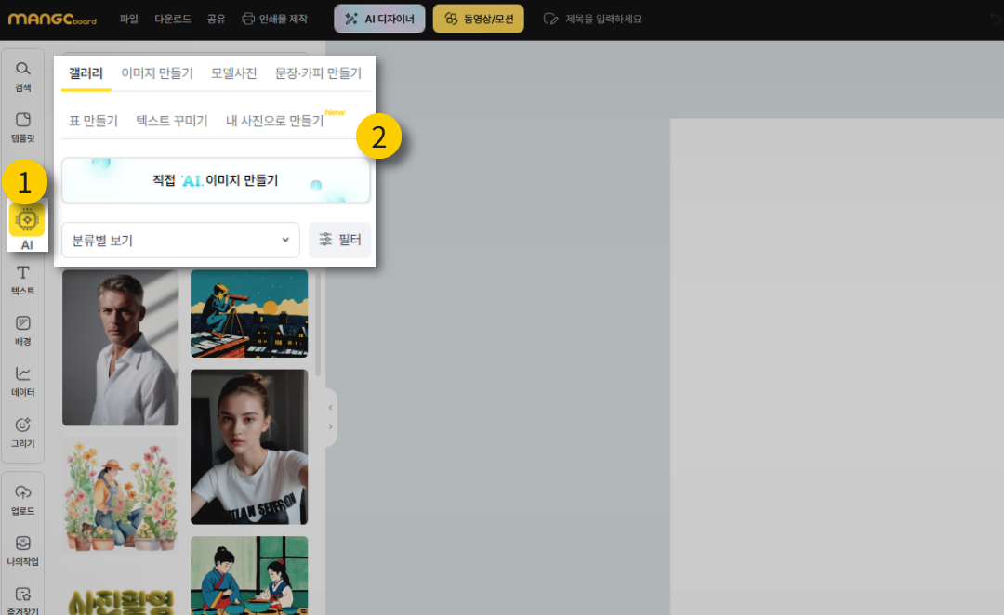Click the 필터 filter button
1004x615 pixels.
340,241
